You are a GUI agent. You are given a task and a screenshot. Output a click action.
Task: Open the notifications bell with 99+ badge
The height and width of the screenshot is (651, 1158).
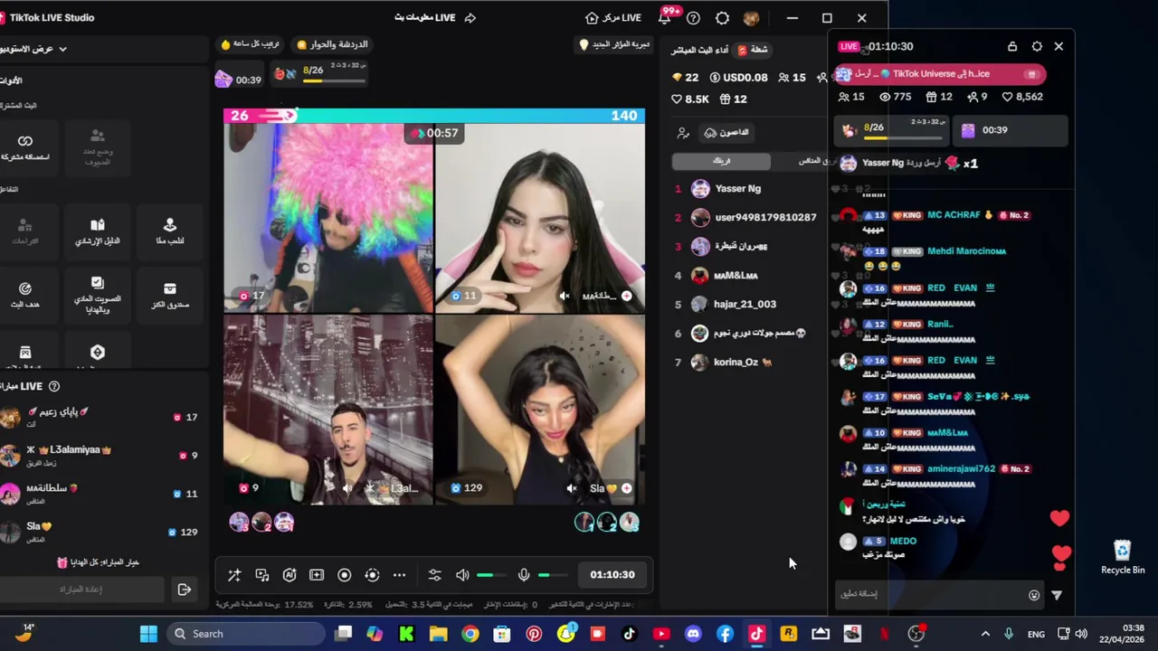tap(666, 17)
